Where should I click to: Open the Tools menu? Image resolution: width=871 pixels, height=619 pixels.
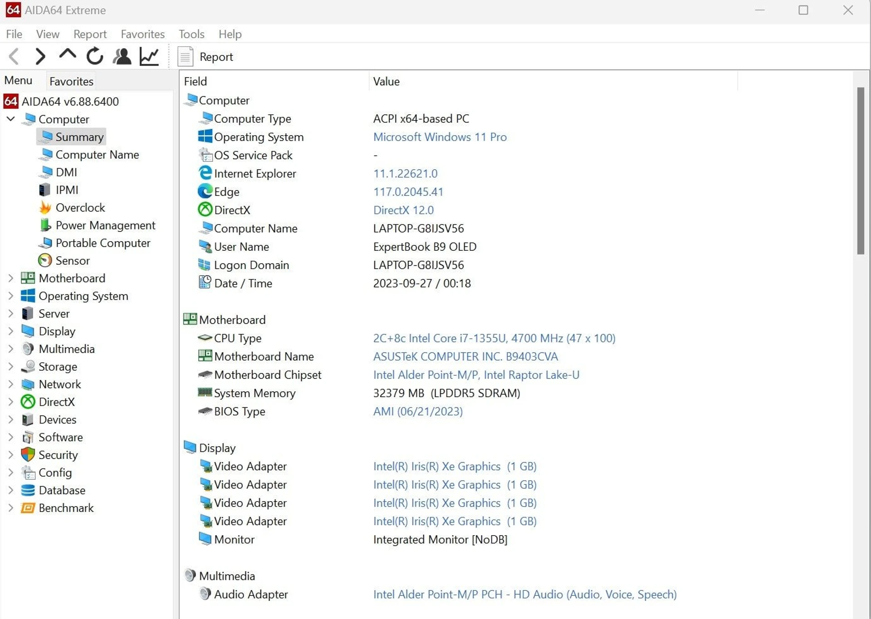(191, 34)
